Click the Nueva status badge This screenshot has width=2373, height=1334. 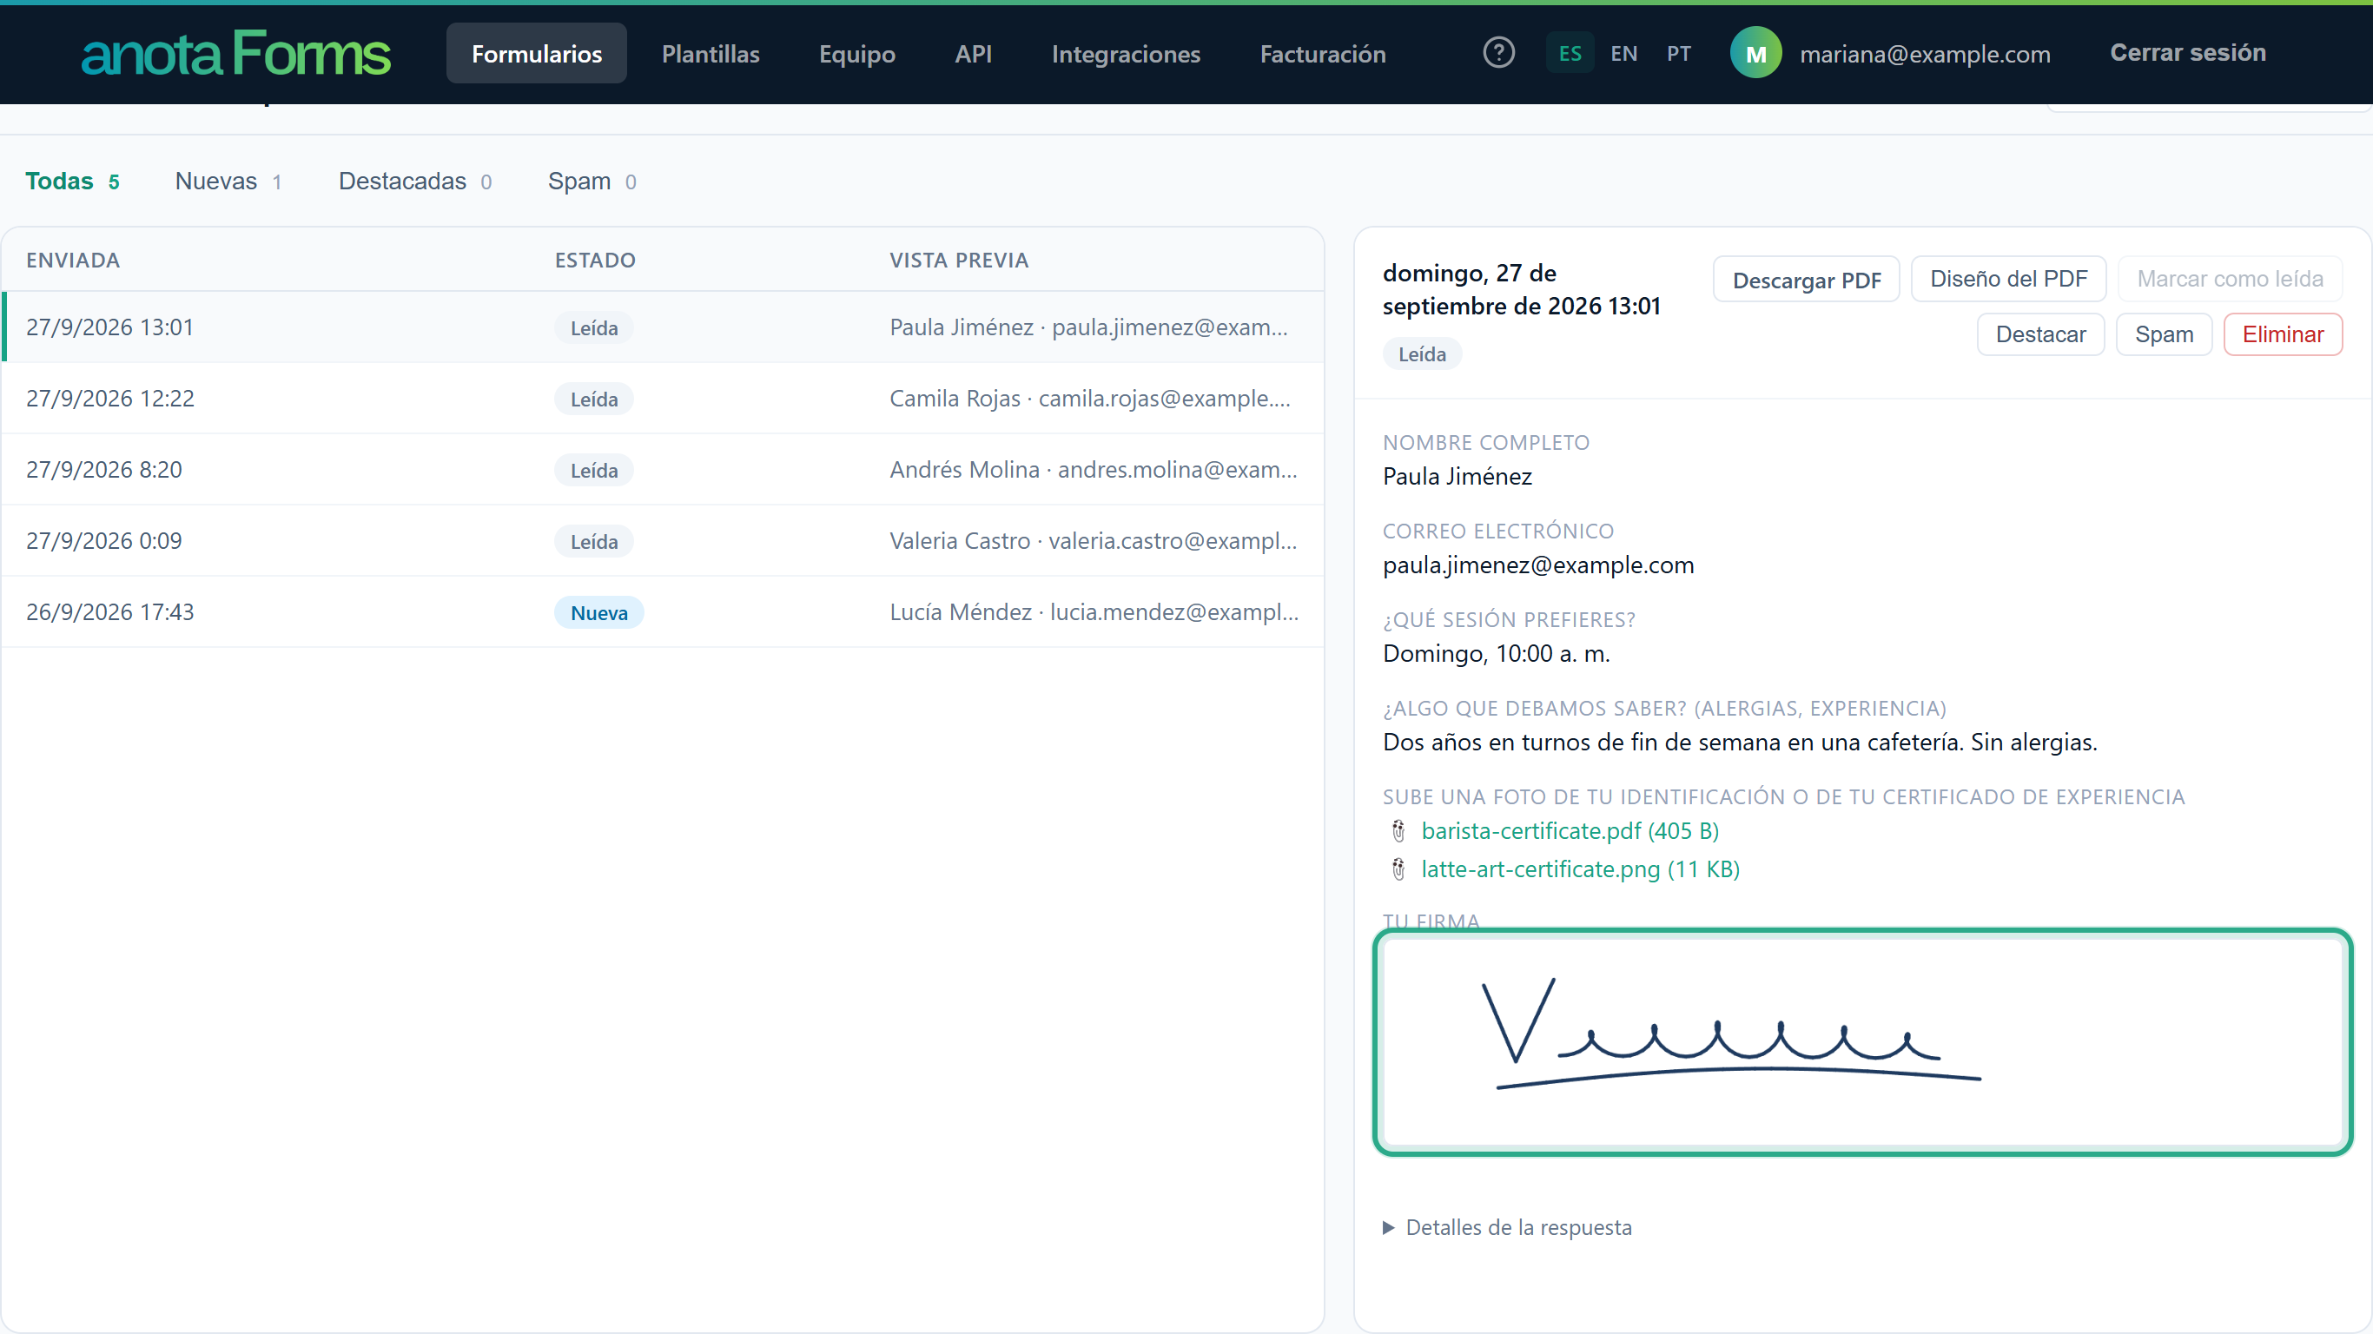click(x=598, y=612)
